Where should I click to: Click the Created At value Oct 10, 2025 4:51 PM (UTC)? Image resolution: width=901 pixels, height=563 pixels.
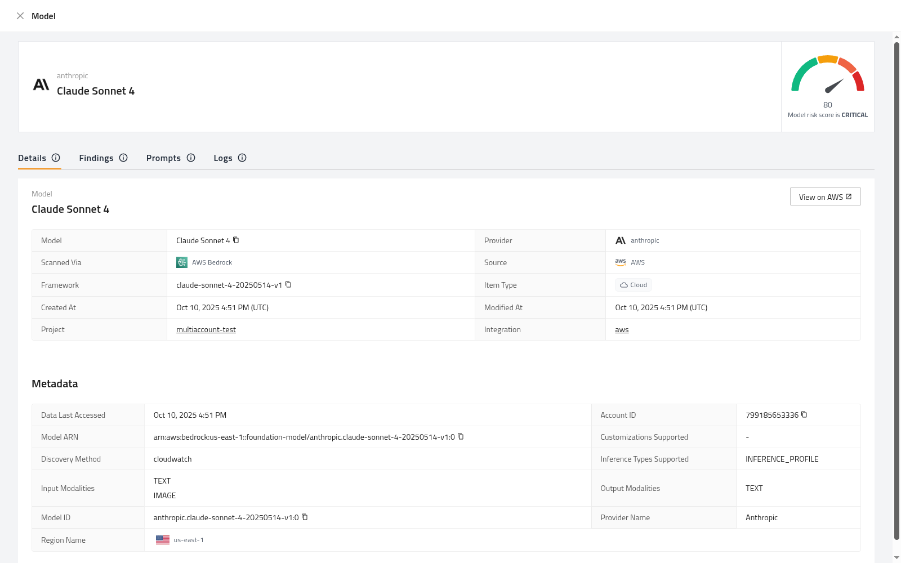222,307
